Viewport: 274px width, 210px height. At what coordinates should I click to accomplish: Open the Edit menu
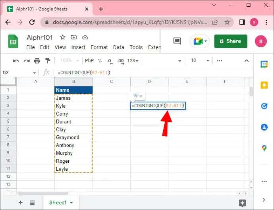pos(44,47)
